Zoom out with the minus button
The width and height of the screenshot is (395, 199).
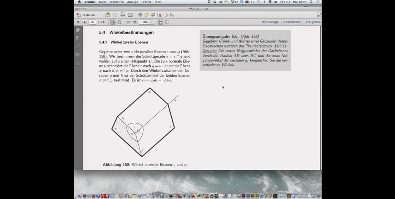[x=128, y=22]
